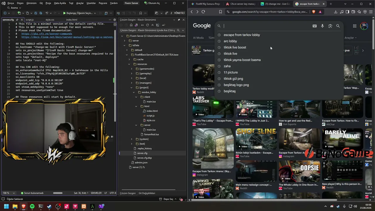Open the browser hamburger menu
Screen dimensions: 375x211
pos(371,12)
